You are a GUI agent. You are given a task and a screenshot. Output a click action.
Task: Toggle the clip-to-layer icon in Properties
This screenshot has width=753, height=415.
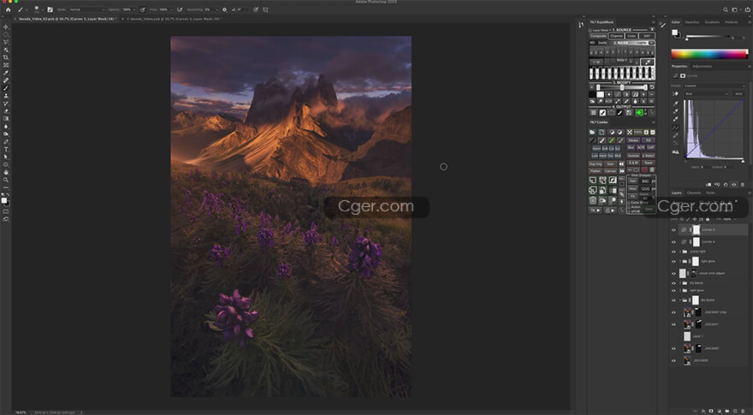[x=709, y=185]
